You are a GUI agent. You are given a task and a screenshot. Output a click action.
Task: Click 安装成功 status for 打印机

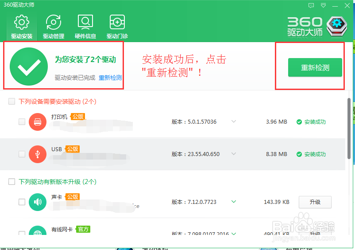(x=311, y=122)
